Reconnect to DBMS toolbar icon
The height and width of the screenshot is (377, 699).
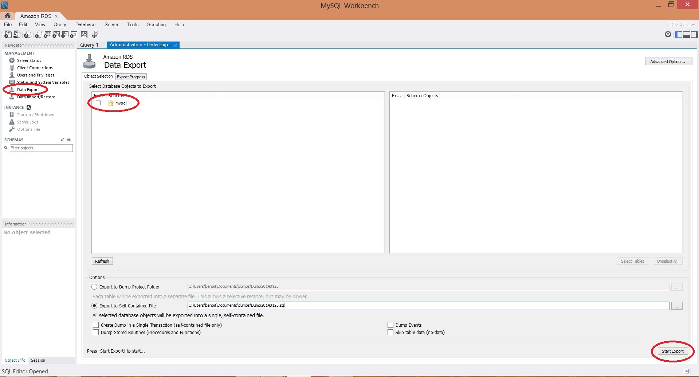click(x=95, y=34)
